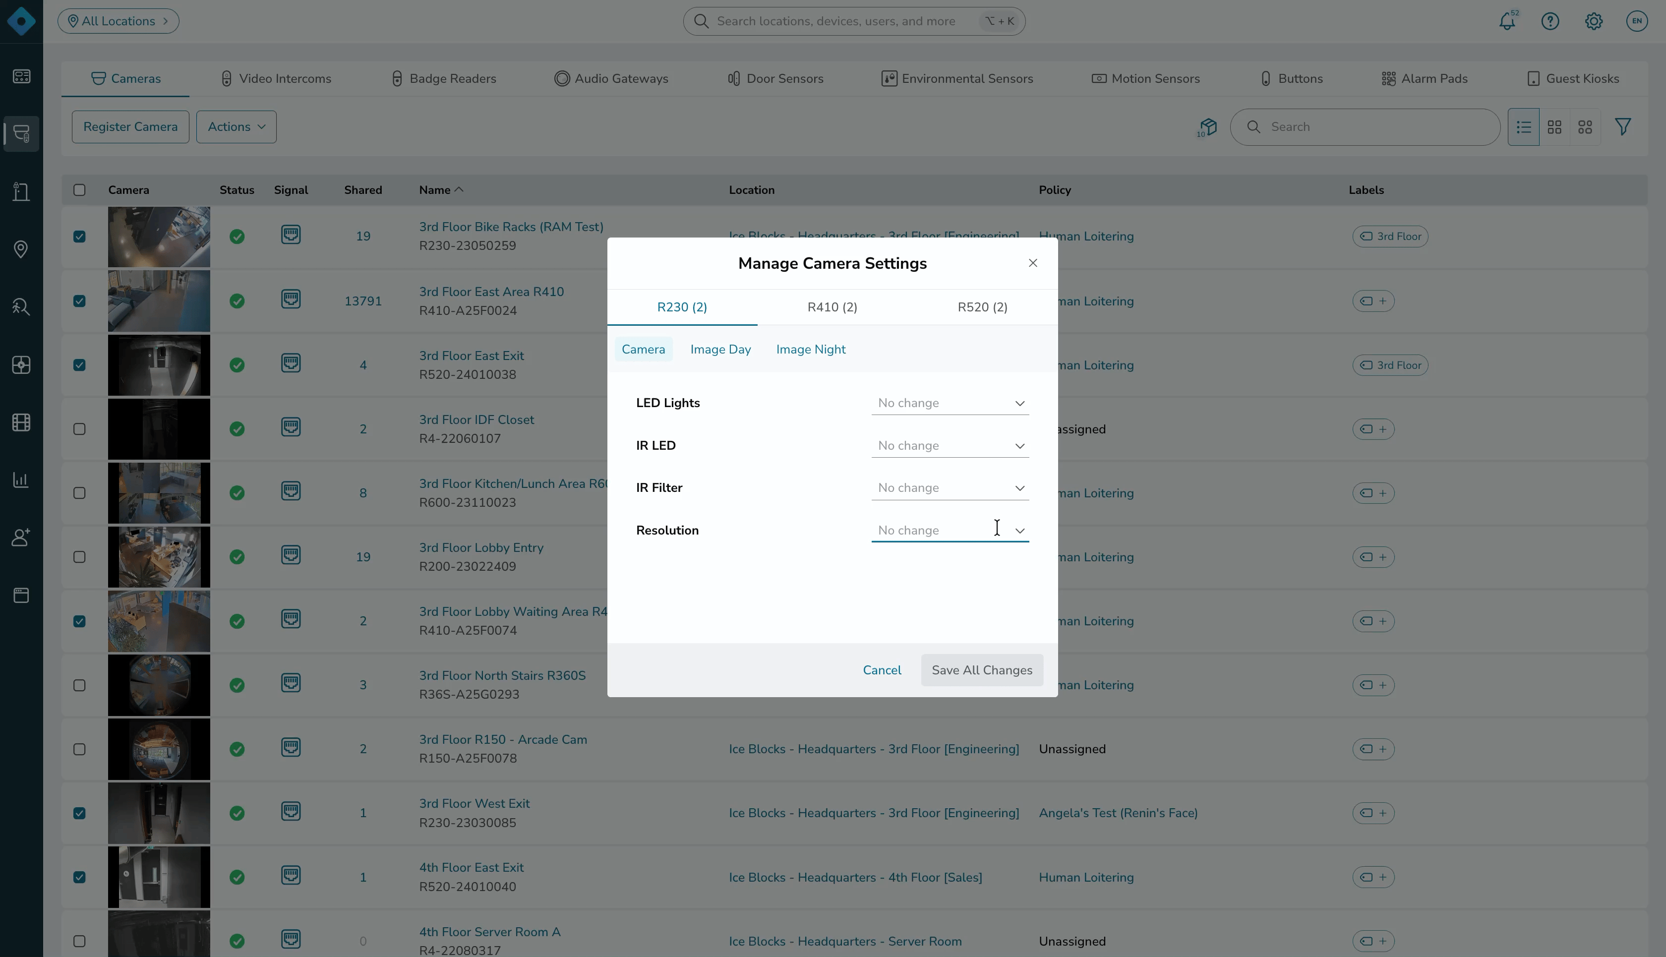Check 3rd Floor IDF Closet camera

79,429
